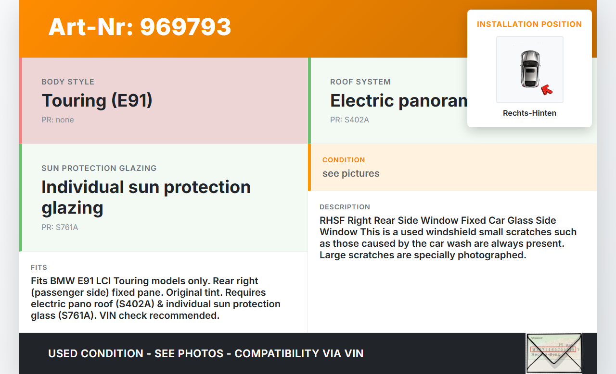
Task: Click the Body Style label
Action: [68, 82]
